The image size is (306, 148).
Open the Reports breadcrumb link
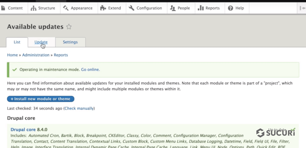tap(61, 55)
